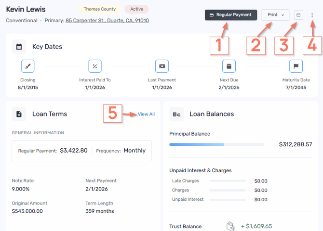Click the Last Payment money icon
Image resolution: width=323 pixels, height=231 pixels.
(162, 66)
